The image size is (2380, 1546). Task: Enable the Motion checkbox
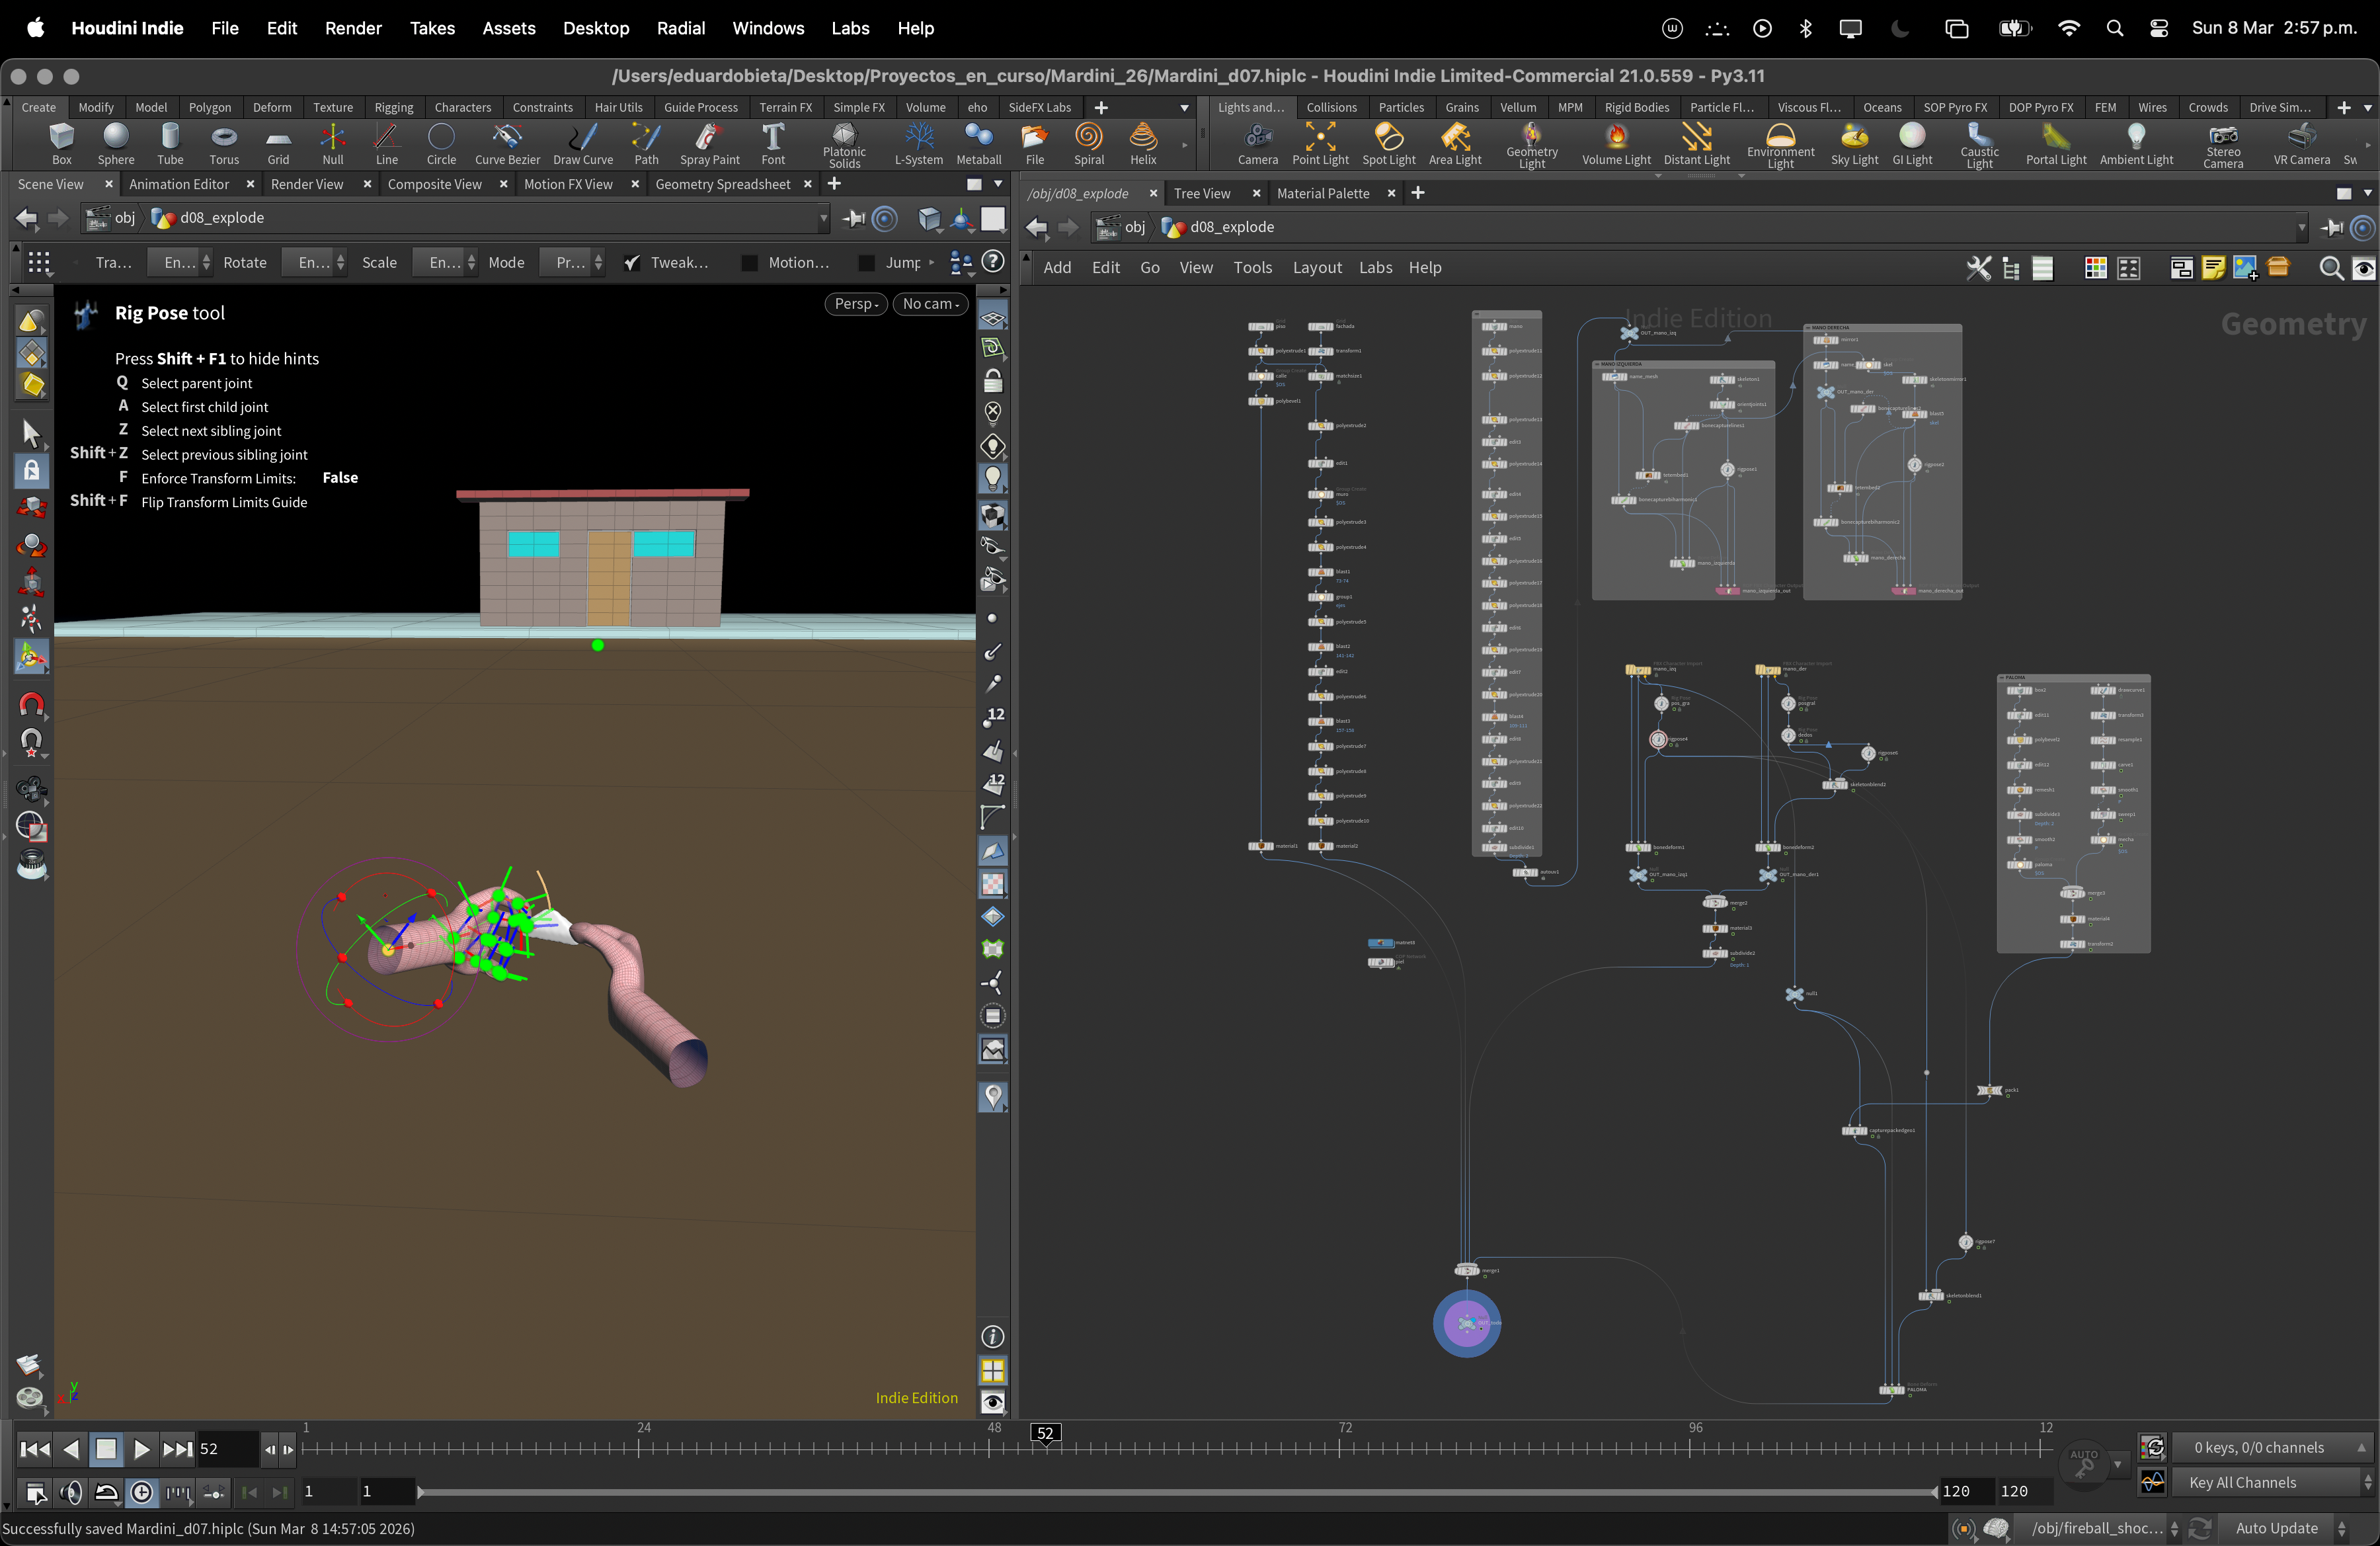(749, 263)
